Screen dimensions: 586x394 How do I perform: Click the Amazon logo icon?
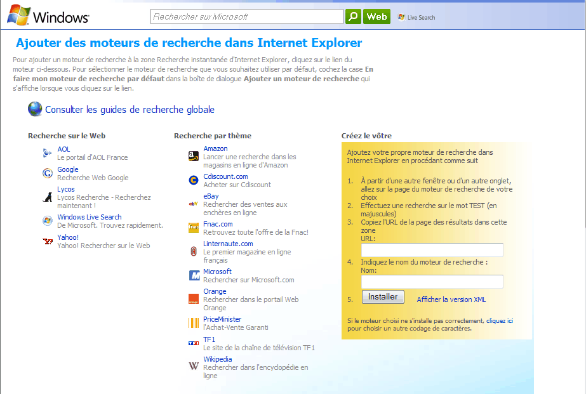(194, 156)
